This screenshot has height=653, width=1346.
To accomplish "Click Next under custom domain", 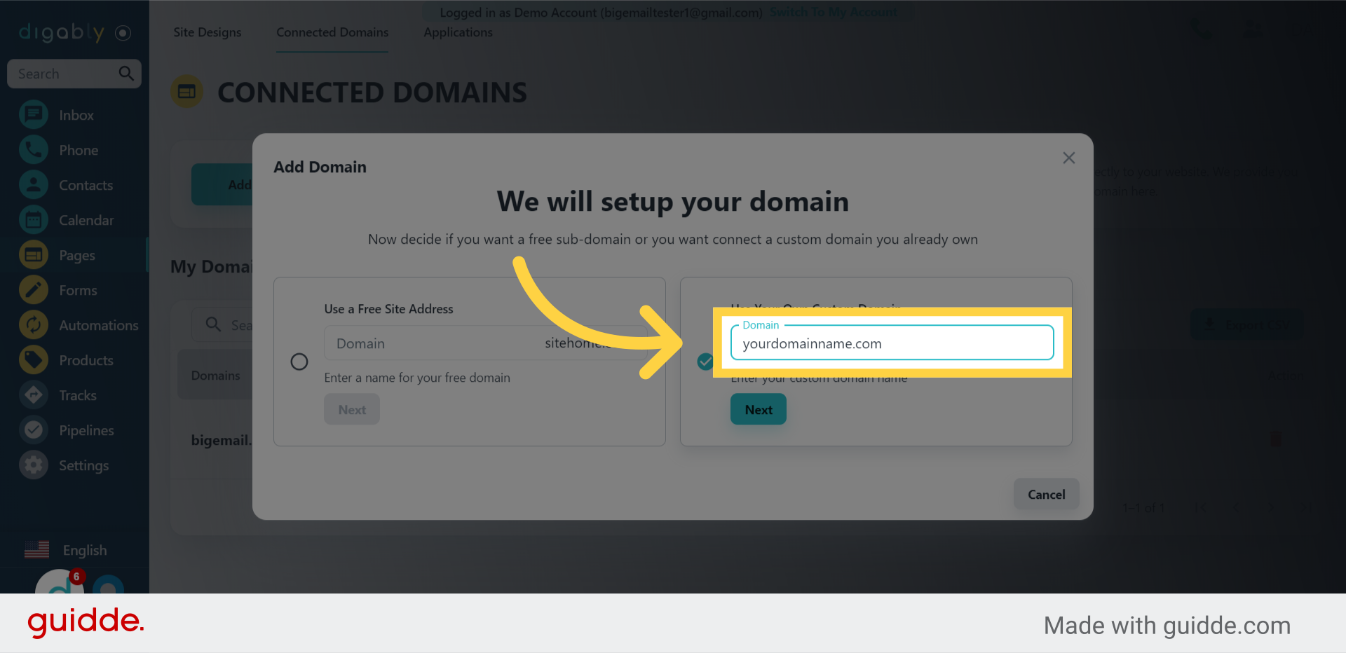I will 759,410.
